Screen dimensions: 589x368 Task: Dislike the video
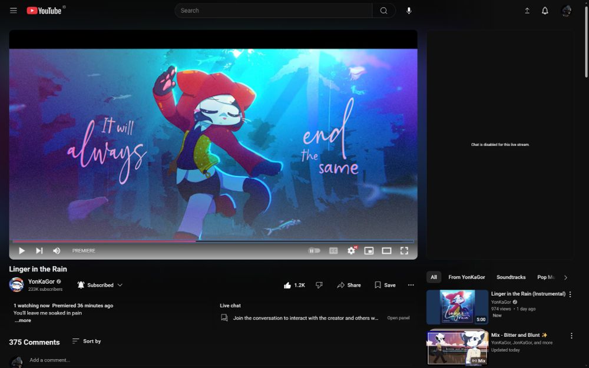pyautogui.click(x=319, y=285)
